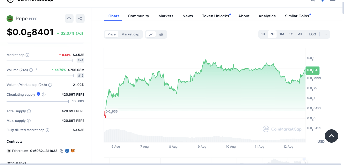344x165 pixels.
Task: Open the Token Unlocks tab
Action: tap(216, 16)
